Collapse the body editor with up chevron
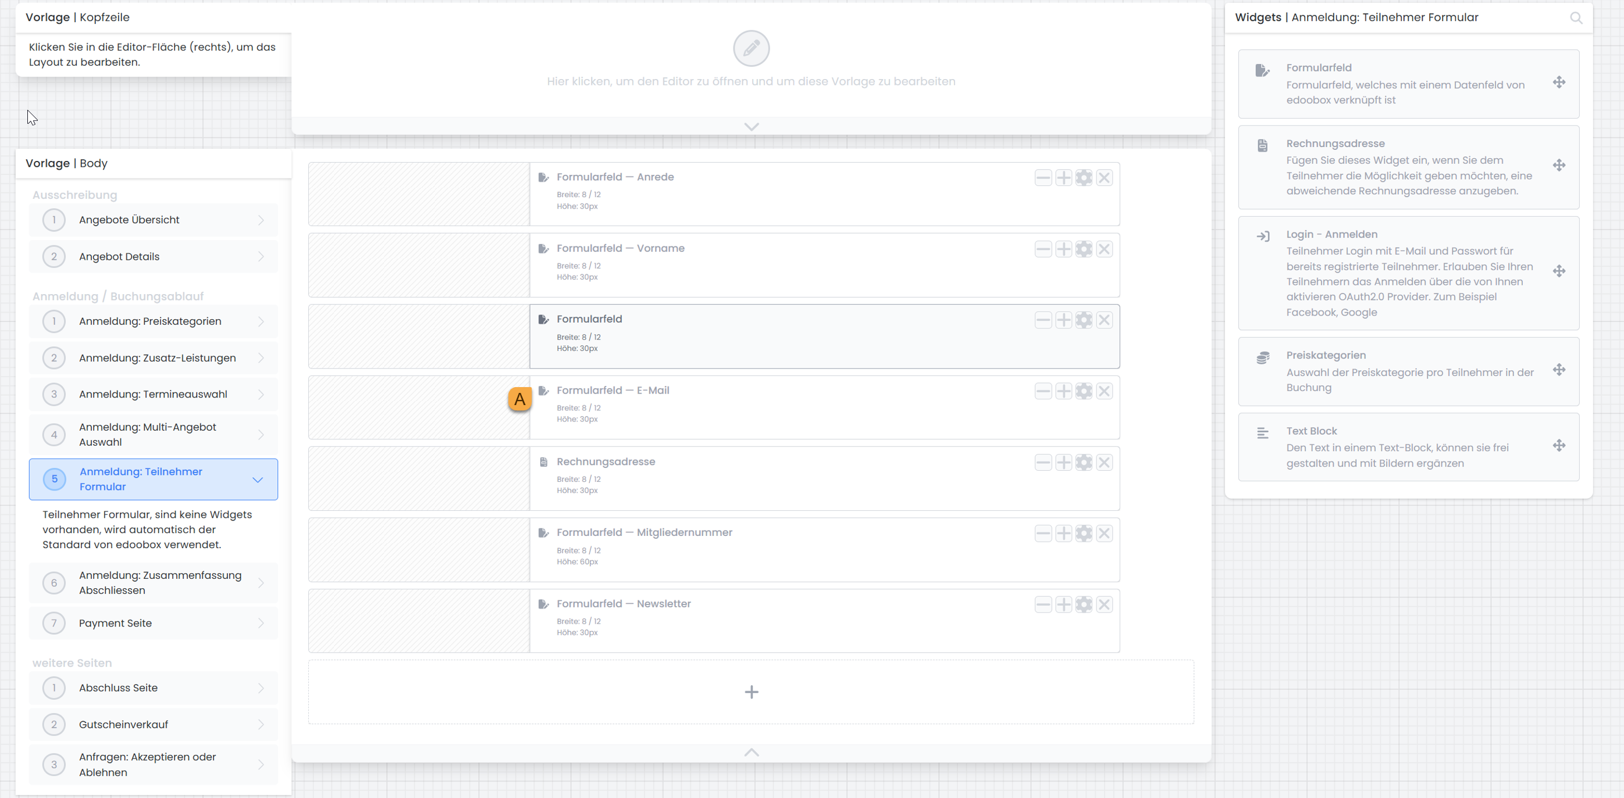Viewport: 1624px width, 798px height. [751, 752]
